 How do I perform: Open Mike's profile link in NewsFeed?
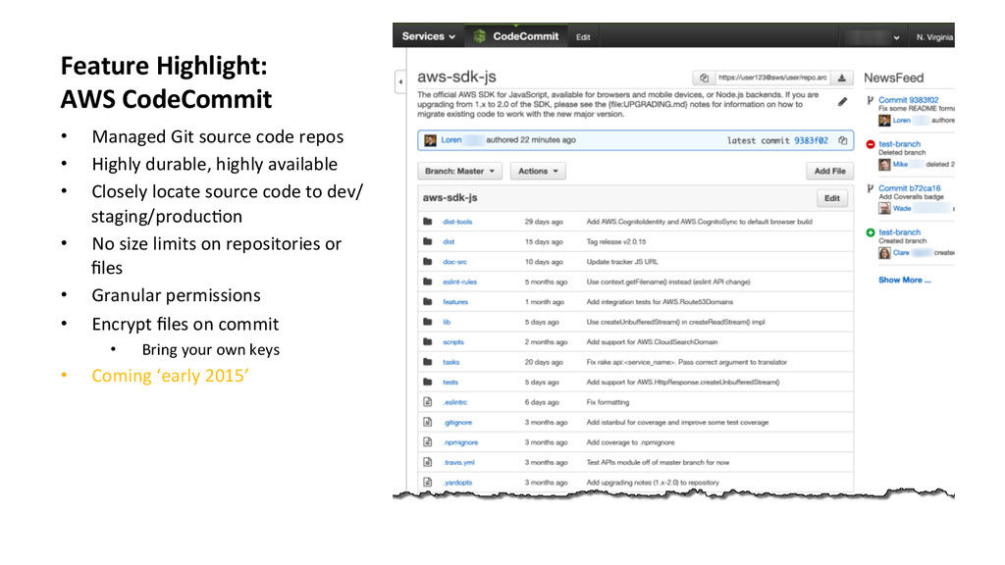(x=900, y=164)
